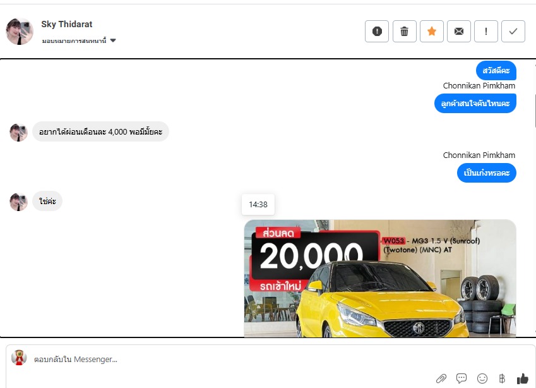Click the 'สวัสดีคะ' sent message bubble
Screen dimensions: 536x388
[x=496, y=71]
